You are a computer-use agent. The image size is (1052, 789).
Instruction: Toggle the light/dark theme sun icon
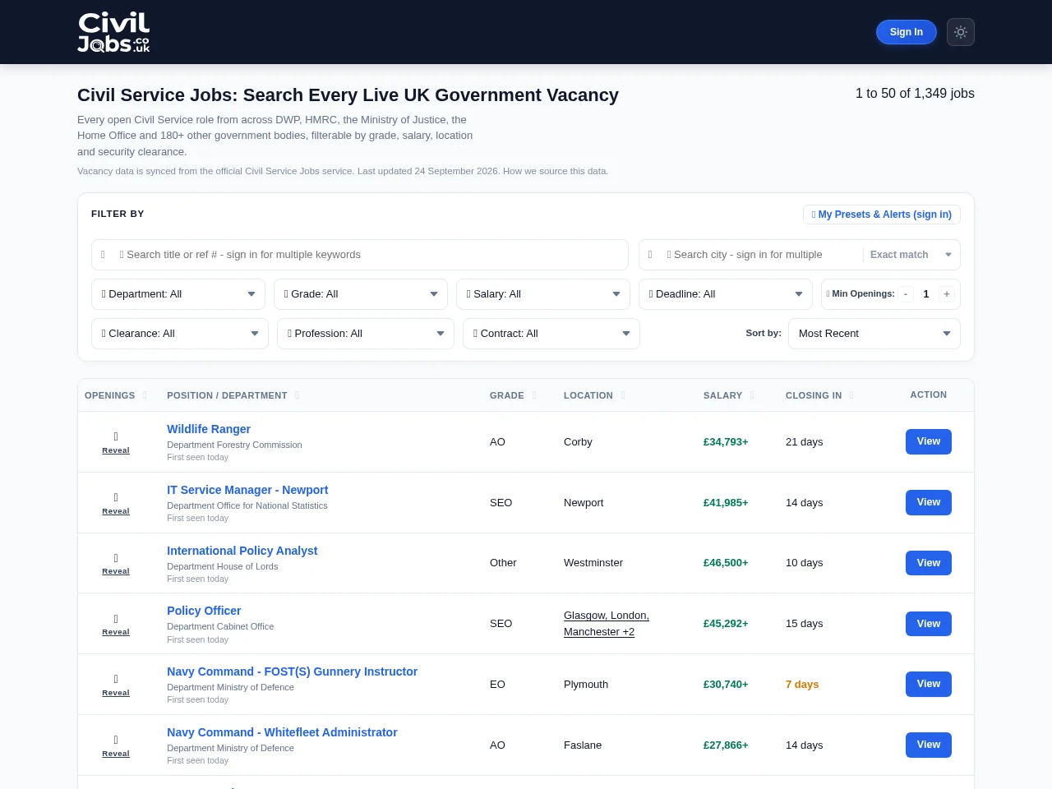click(x=961, y=32)
